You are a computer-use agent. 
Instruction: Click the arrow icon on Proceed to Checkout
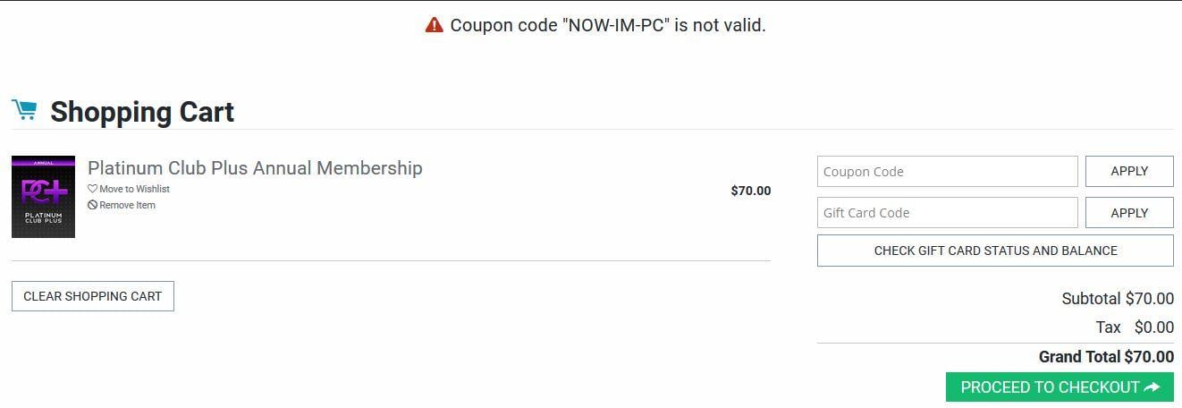(x=1152, y=387)
